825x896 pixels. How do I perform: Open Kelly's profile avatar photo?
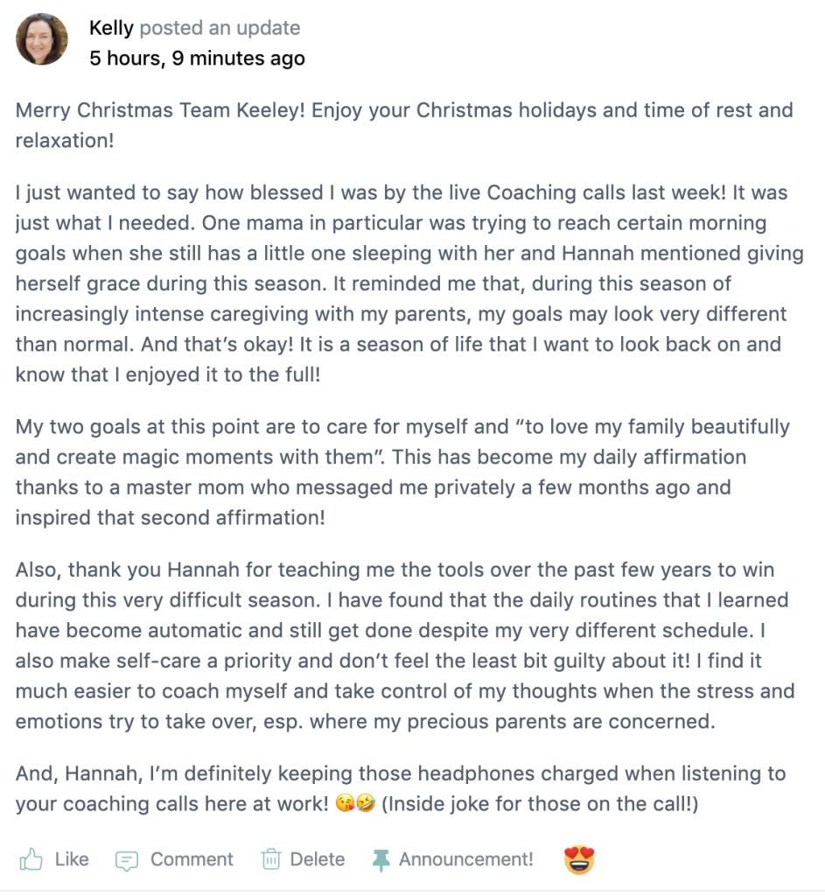click(41, 39)
